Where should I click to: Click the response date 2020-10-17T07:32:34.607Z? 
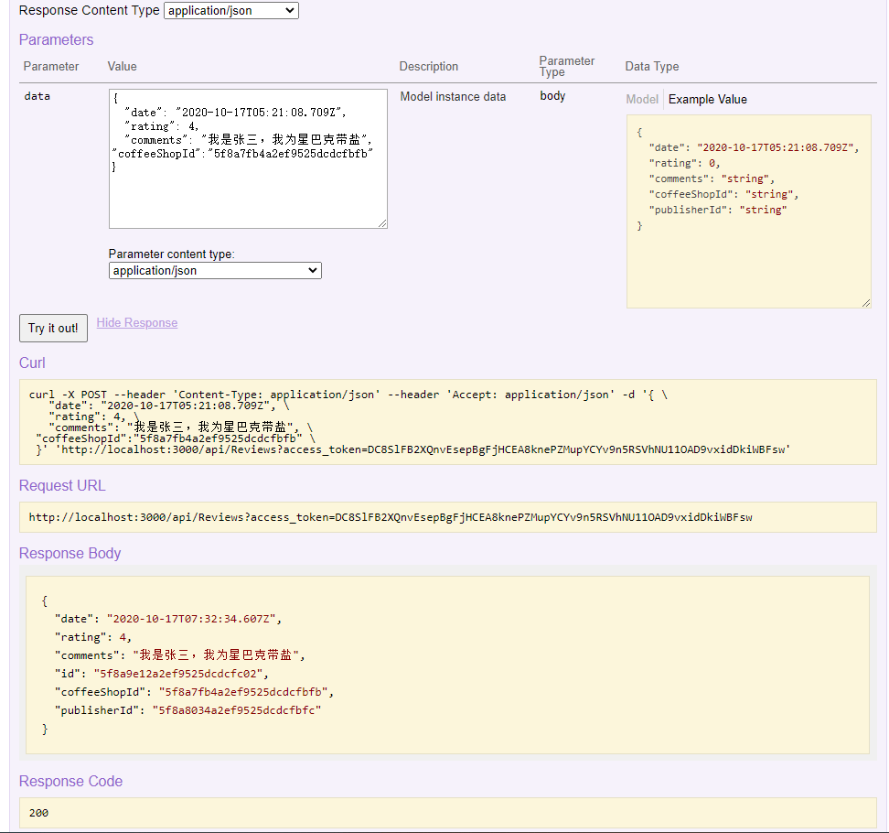[193, 619]
